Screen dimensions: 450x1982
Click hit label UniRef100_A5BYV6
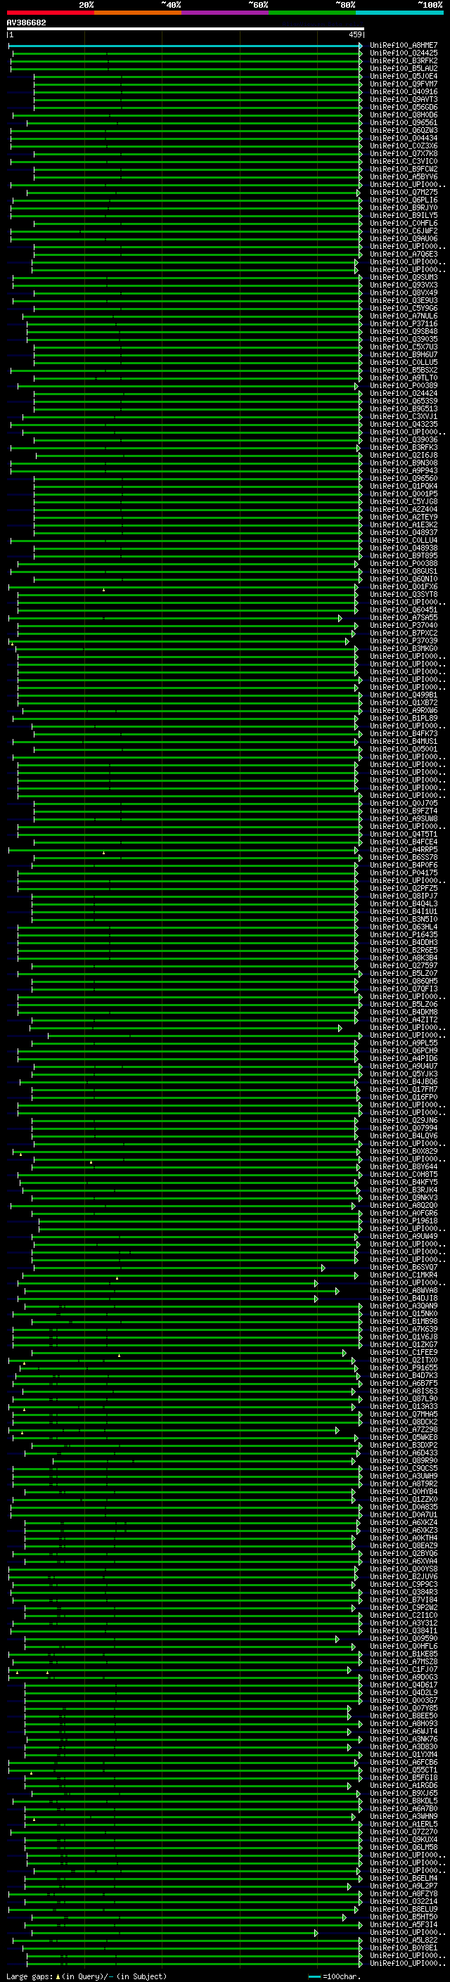tap(404, 176)
